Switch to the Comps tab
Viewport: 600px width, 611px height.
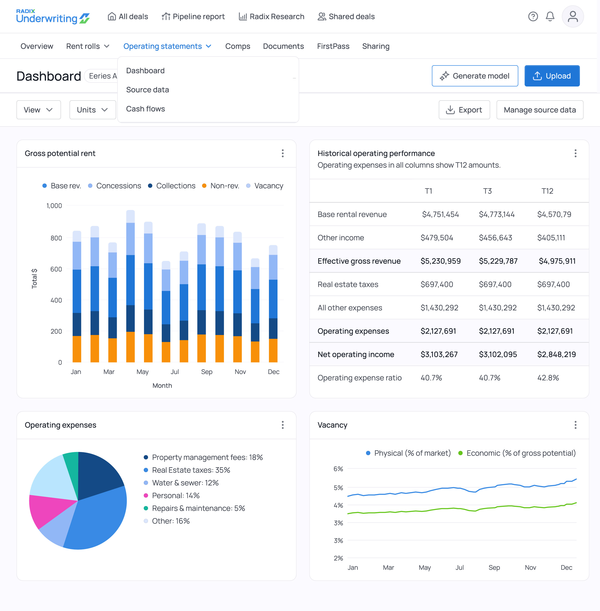pos(237,46)
